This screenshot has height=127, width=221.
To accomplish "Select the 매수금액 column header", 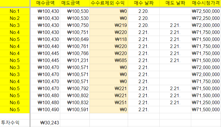I will 45,3.
